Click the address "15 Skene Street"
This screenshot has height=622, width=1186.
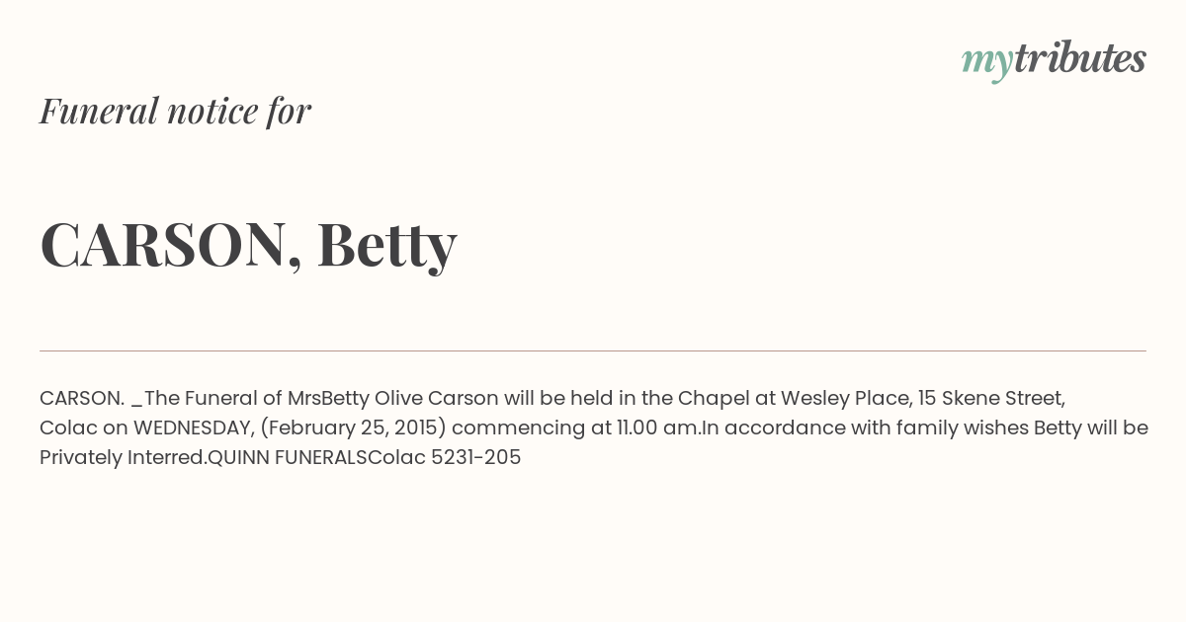pos(991,399)
